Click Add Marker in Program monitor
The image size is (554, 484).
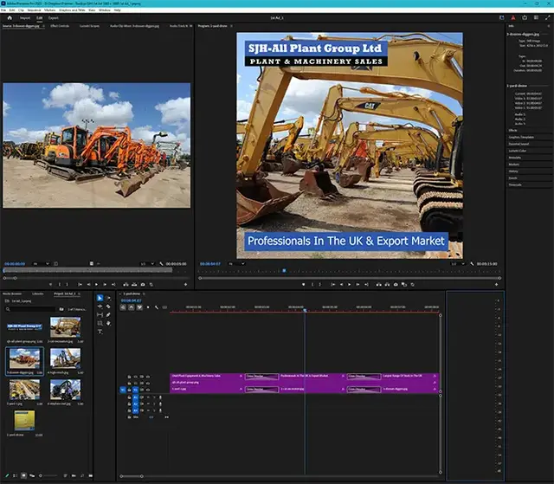(x=303, y=284)
